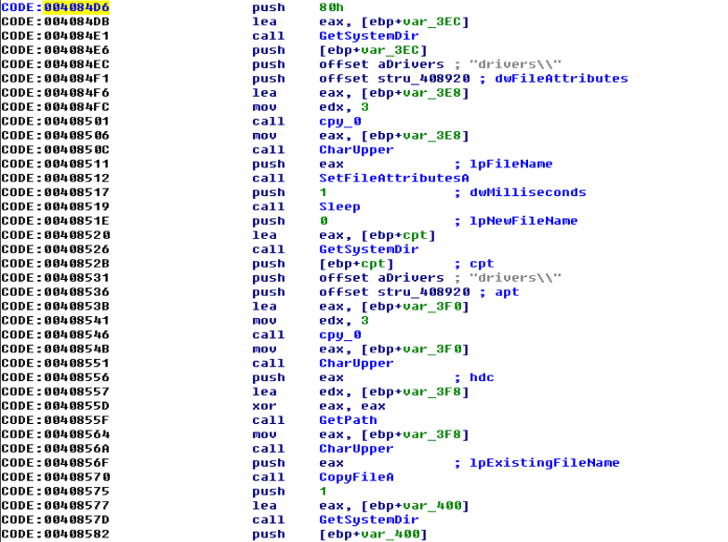Select address CODE:00408582 on the last line
Viewport: 728px width, 542px height.
tap(55, 535)
